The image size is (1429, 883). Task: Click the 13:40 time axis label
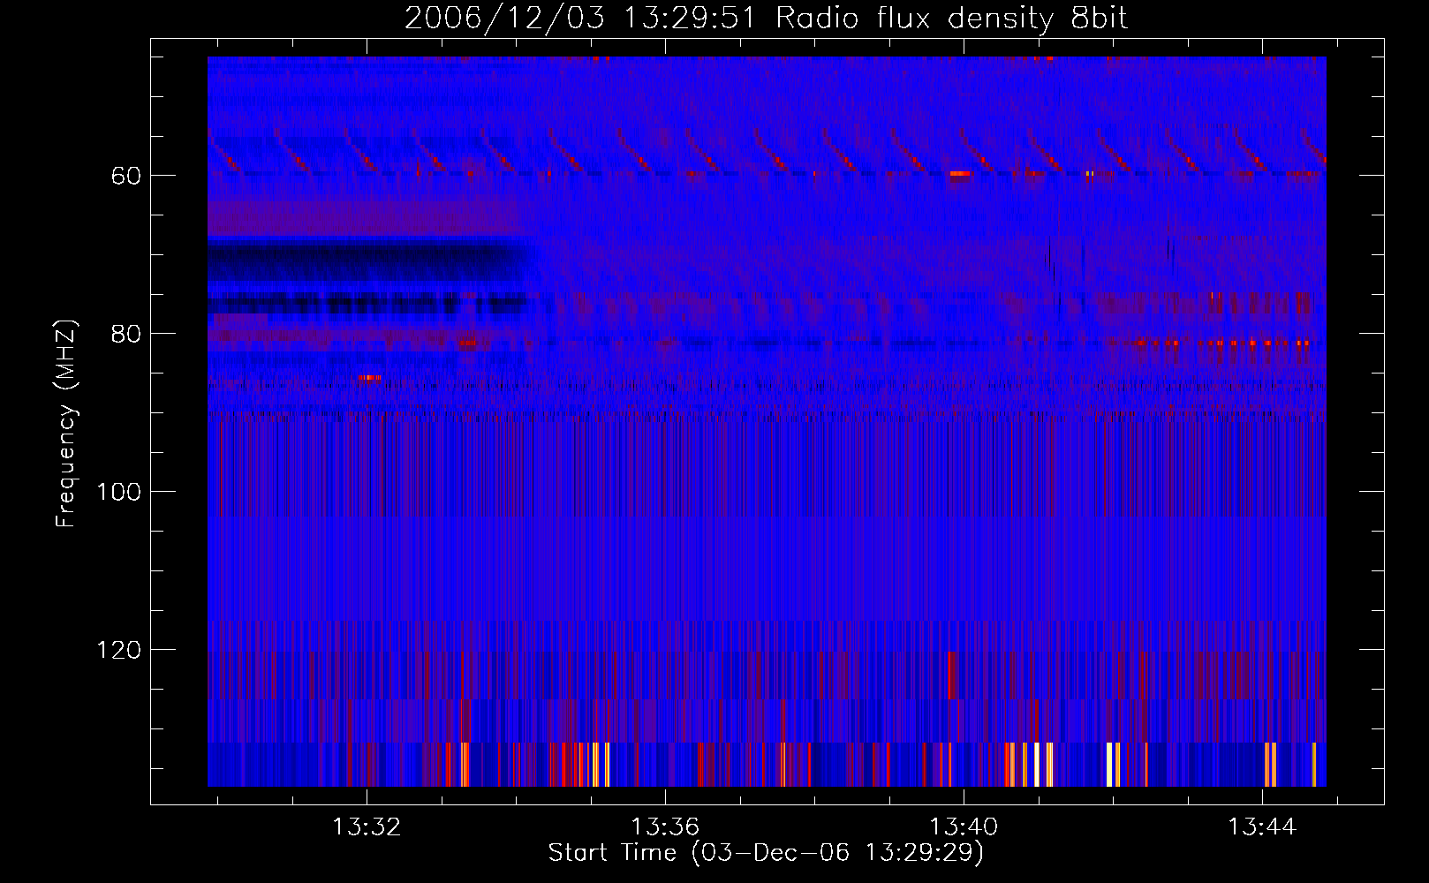[964, 826]
